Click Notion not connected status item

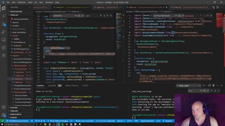click(x=84, y=121)
